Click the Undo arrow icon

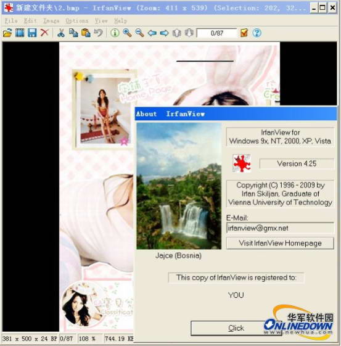click(x=99, y=33)
